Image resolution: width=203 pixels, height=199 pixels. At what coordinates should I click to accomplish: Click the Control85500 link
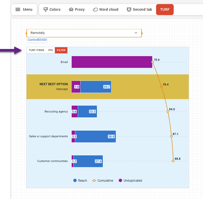pyautogui.click(x=37, y=40)
